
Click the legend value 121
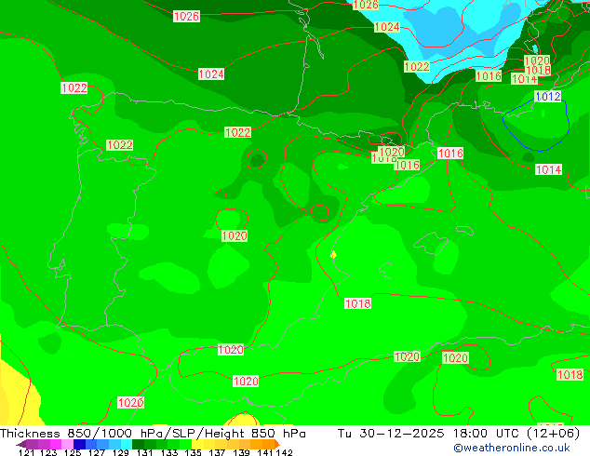pos(26,452)
